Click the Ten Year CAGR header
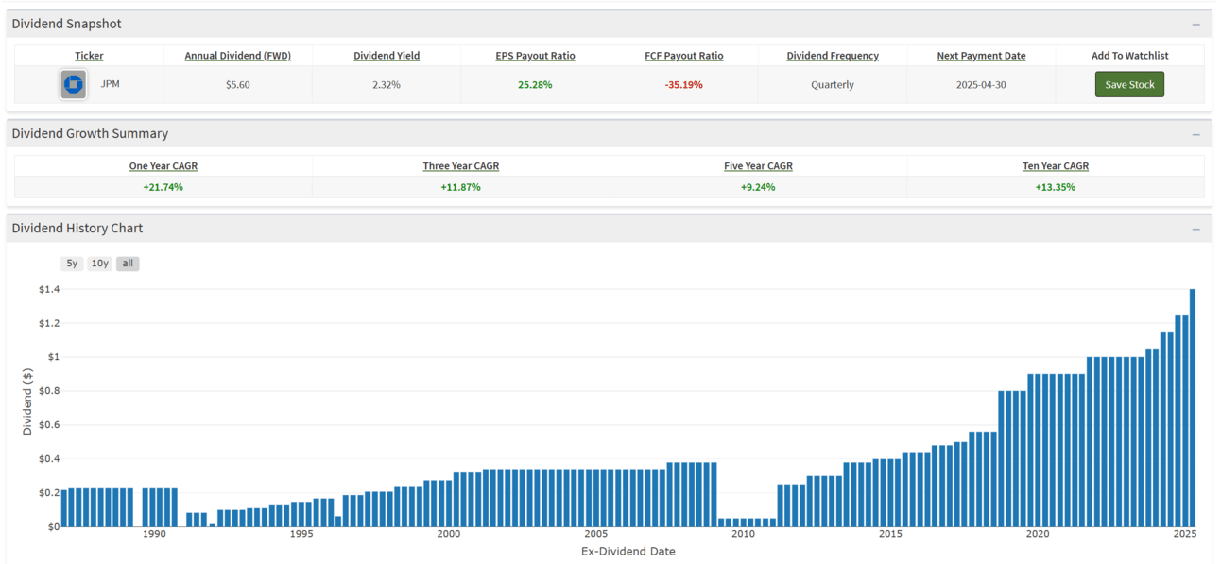 point(1056,165)
